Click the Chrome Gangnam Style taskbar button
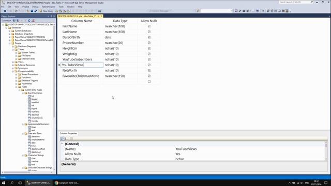The height and width of the screenshot is (186, 331). [67, 183]
